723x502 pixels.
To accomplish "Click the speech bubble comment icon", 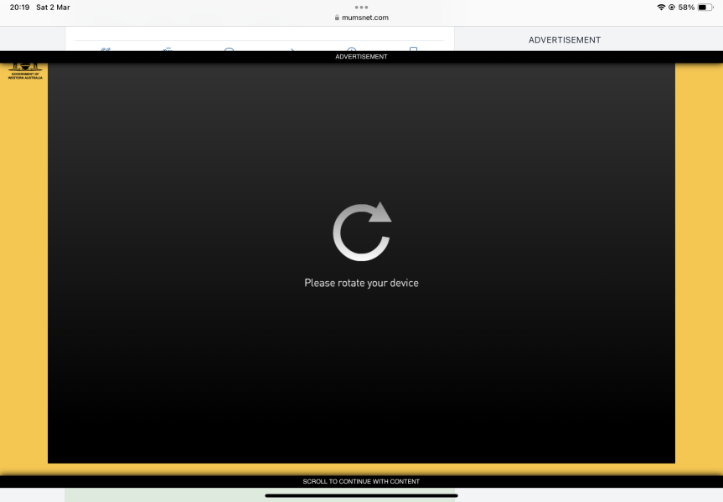I will point(229,51).
